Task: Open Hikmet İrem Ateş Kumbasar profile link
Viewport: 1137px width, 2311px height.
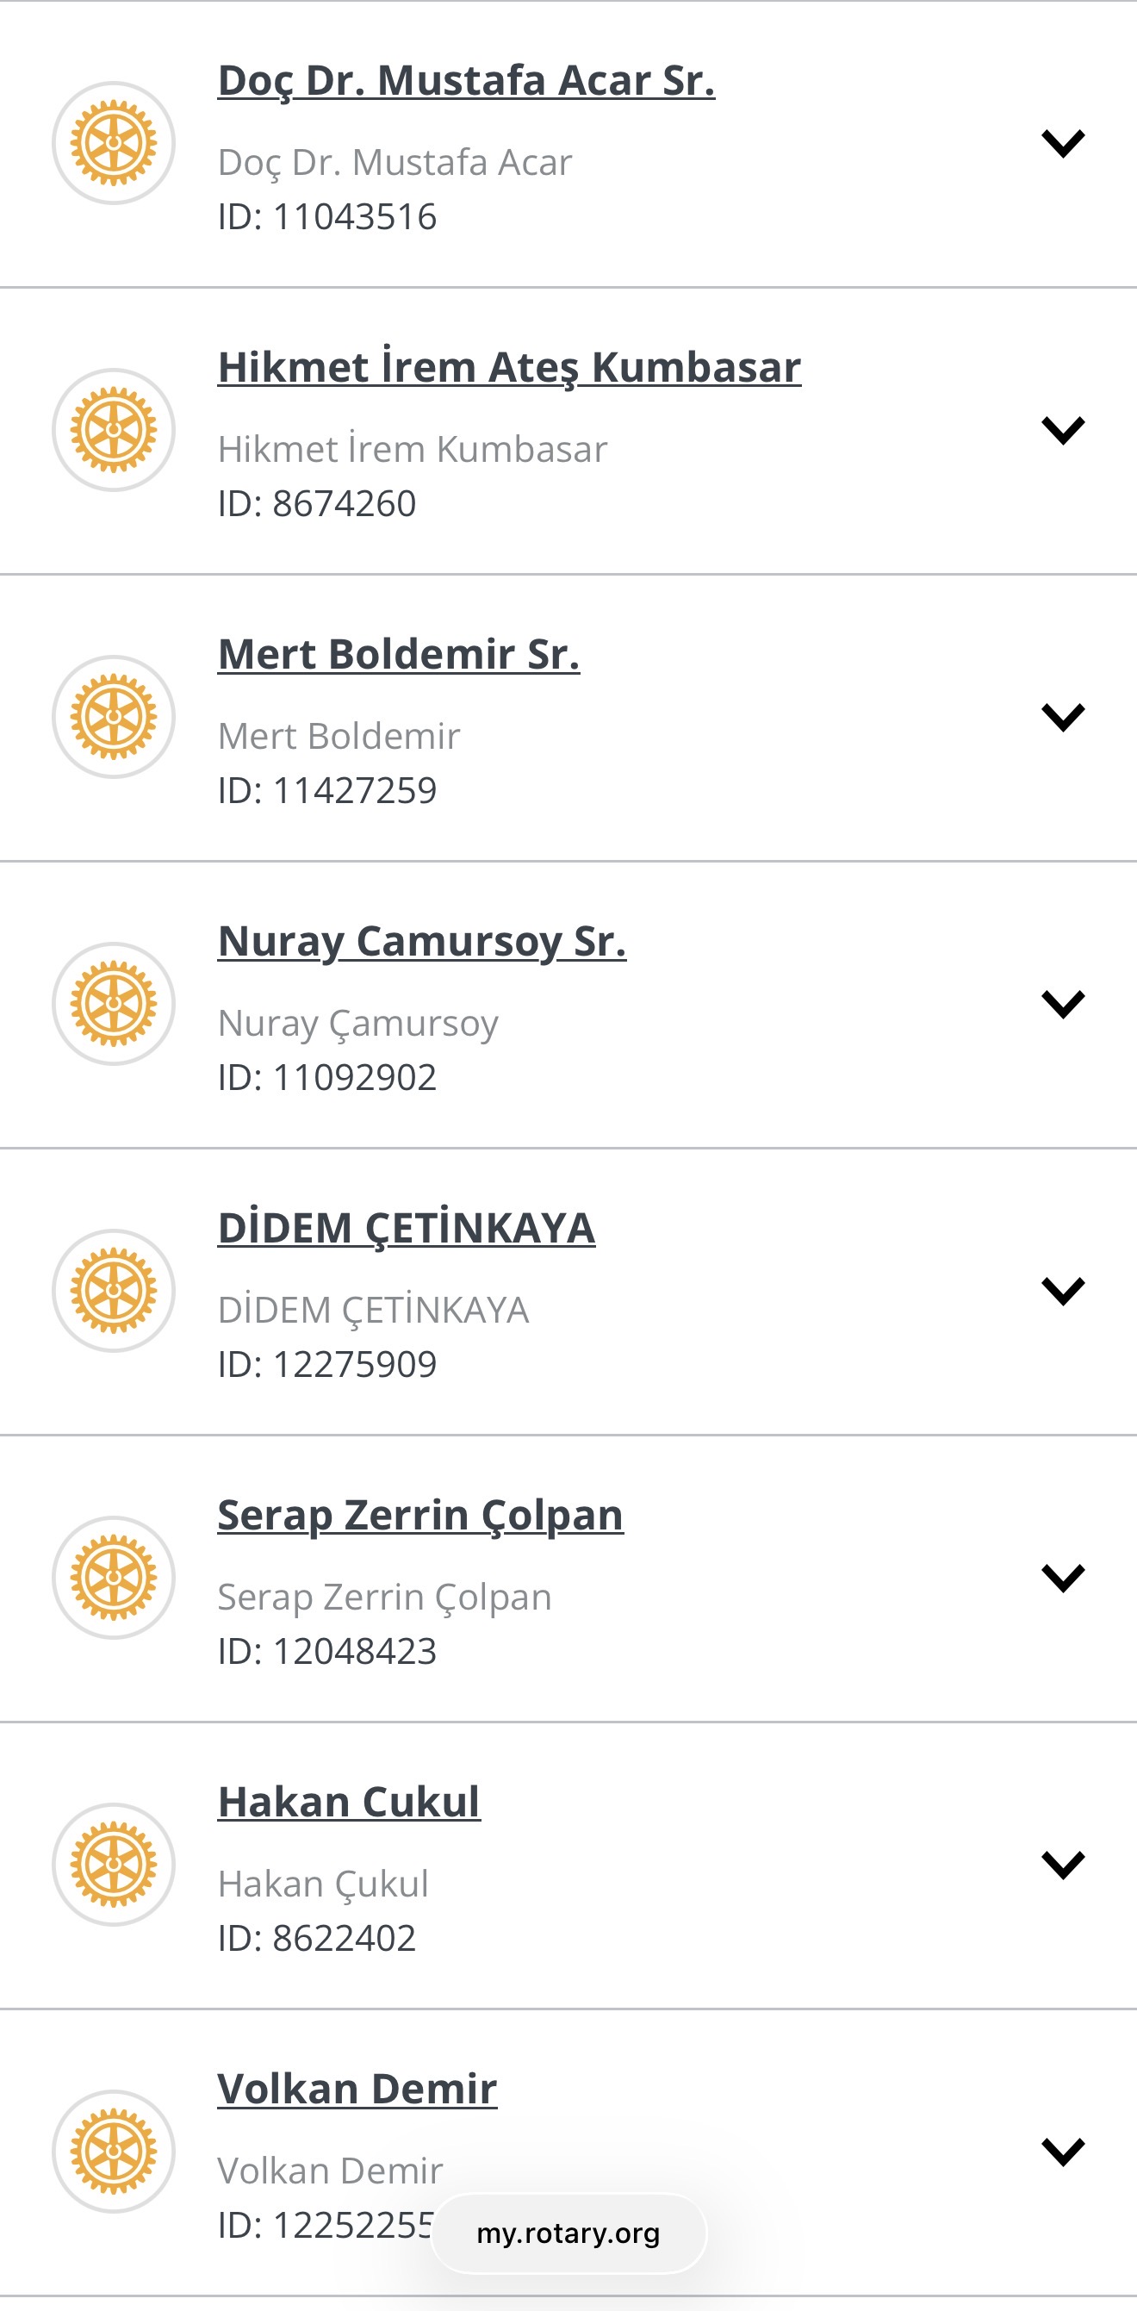Action: coord(509,368)
